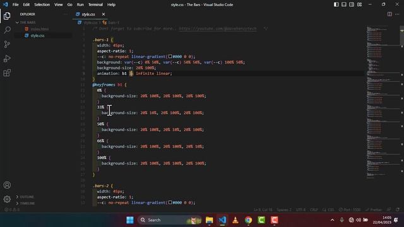
Task: Change line endings via CRLF
Action: click(x=314, y=209)
